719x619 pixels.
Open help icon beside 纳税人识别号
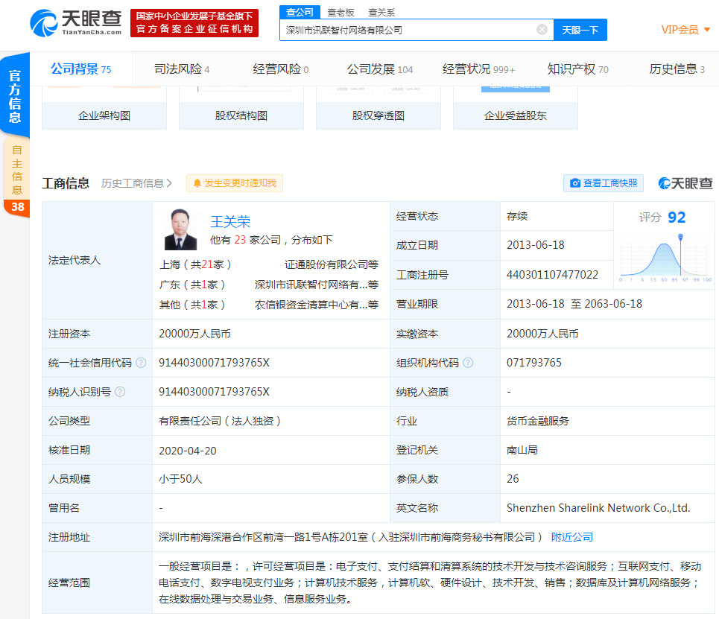(x=120, y=392)
